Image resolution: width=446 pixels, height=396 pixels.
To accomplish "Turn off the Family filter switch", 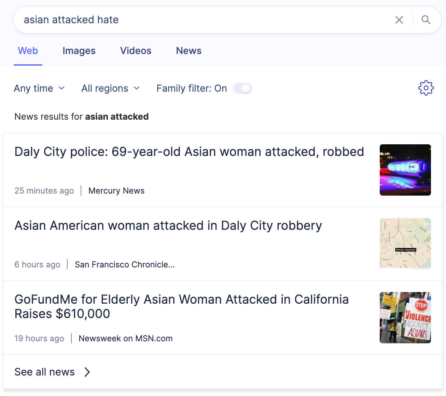I will pyautogui.click(x=242, y=88).
